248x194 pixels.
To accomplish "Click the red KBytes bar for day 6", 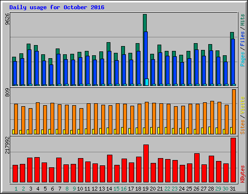I will tap(51, 175).
